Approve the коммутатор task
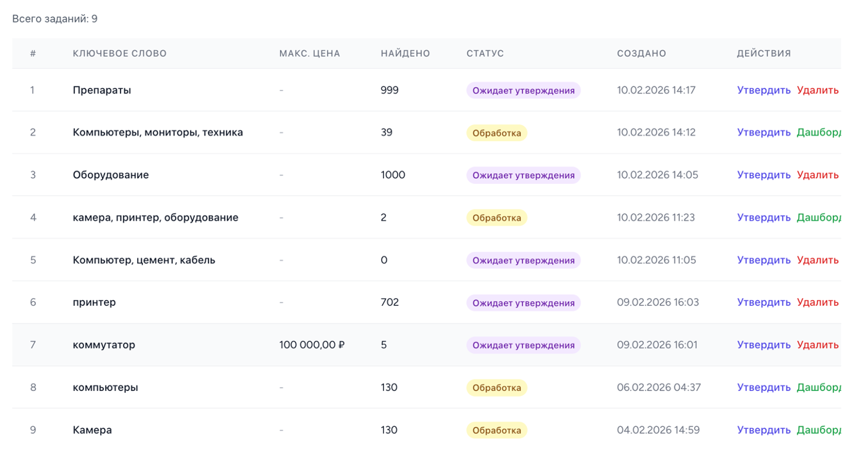854x466 pixels. coord(764,345)
